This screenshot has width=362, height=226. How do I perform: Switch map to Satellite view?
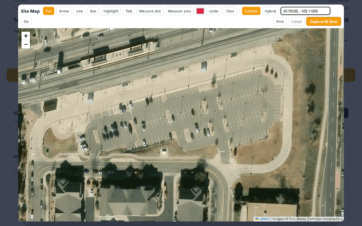(251, 11)
